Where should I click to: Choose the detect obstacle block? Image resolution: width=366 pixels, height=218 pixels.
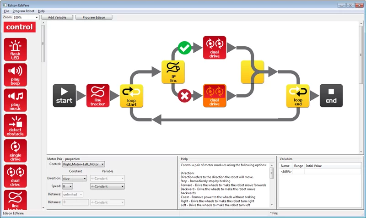coord(16,125)
